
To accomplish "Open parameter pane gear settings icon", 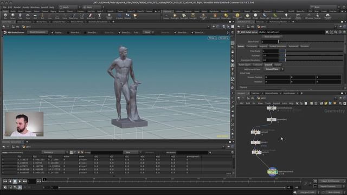I will click(327, 32).
